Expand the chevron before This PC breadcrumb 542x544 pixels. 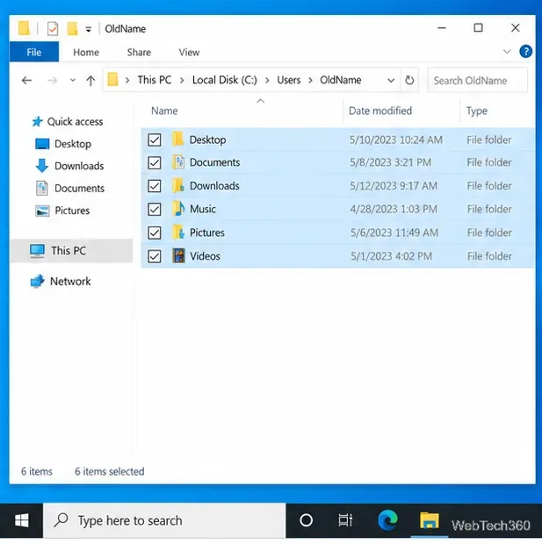pos(127,81)
